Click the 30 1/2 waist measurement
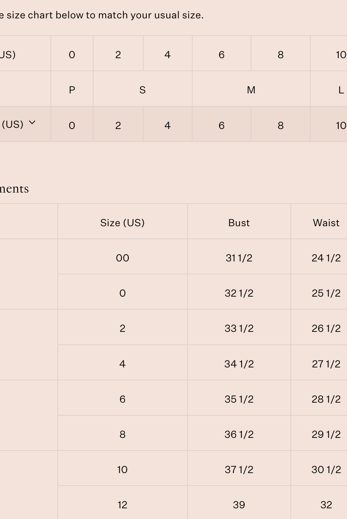Image resolution: width=347 pixels, height=519 pixels. click(326, 470)
